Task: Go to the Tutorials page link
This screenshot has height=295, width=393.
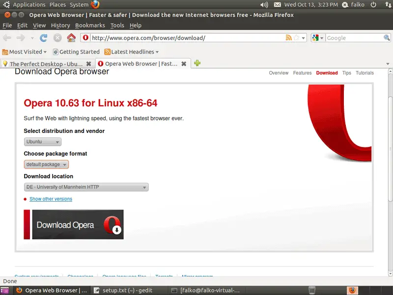Action: (365, 73)
